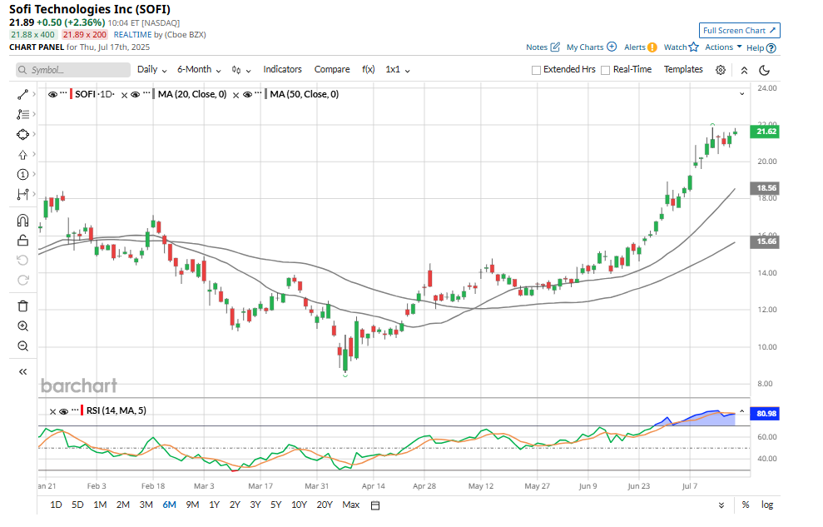Screen dimensions: 823x527
Task: Open the Indicators menu
Action: click(x=282, y=69)
